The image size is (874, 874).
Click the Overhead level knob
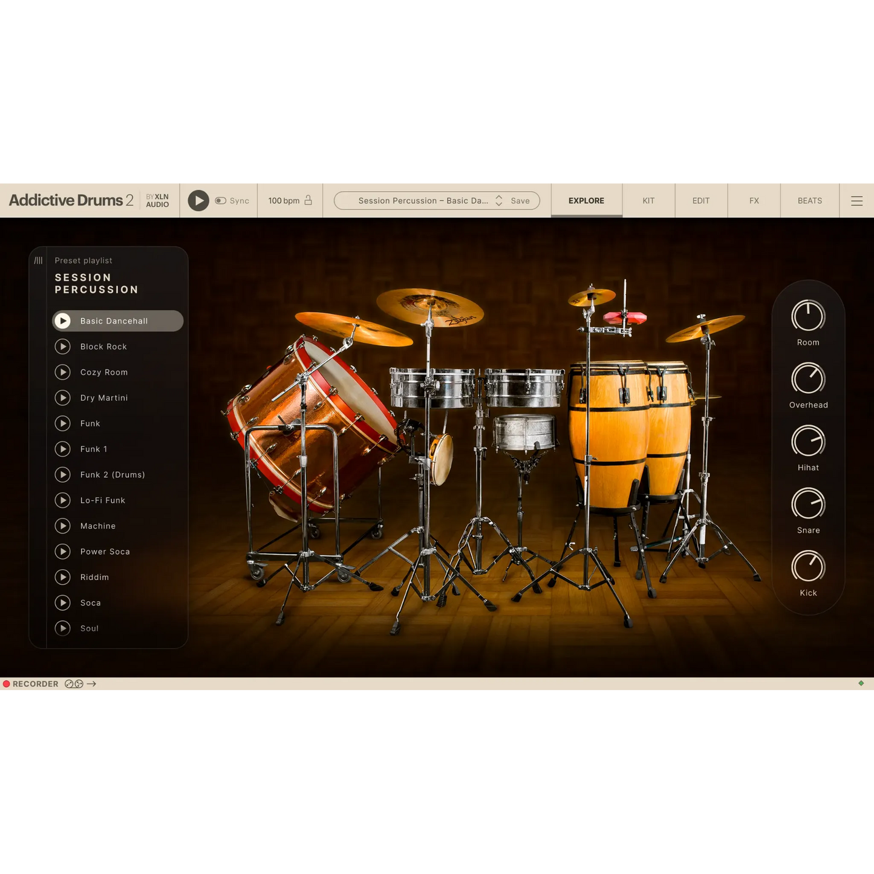(808, 379)
